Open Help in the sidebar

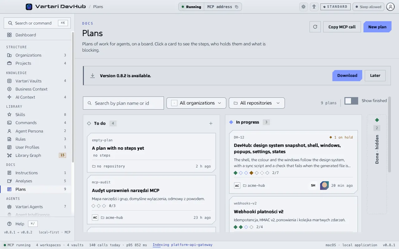pos(20,224)
